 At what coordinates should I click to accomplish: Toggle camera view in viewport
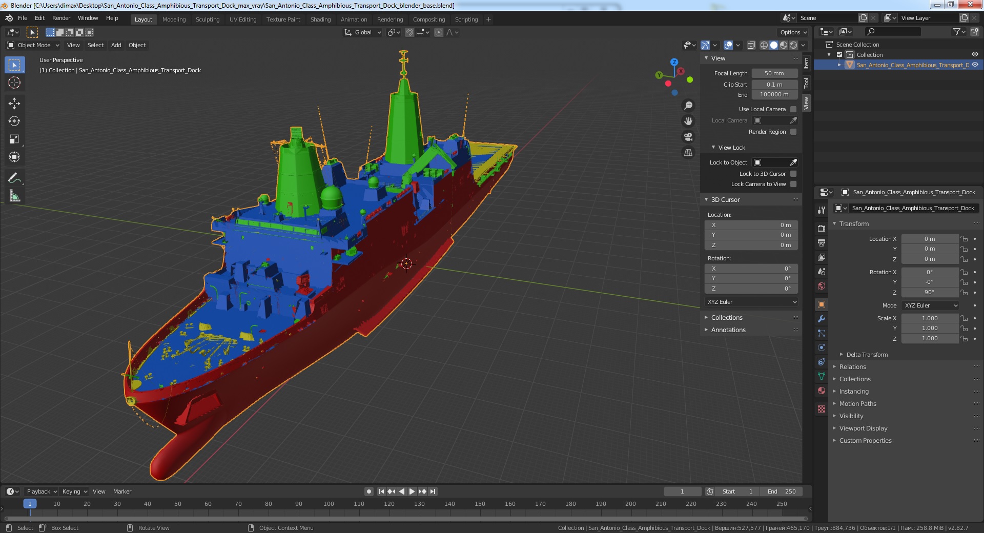[688, 137]
